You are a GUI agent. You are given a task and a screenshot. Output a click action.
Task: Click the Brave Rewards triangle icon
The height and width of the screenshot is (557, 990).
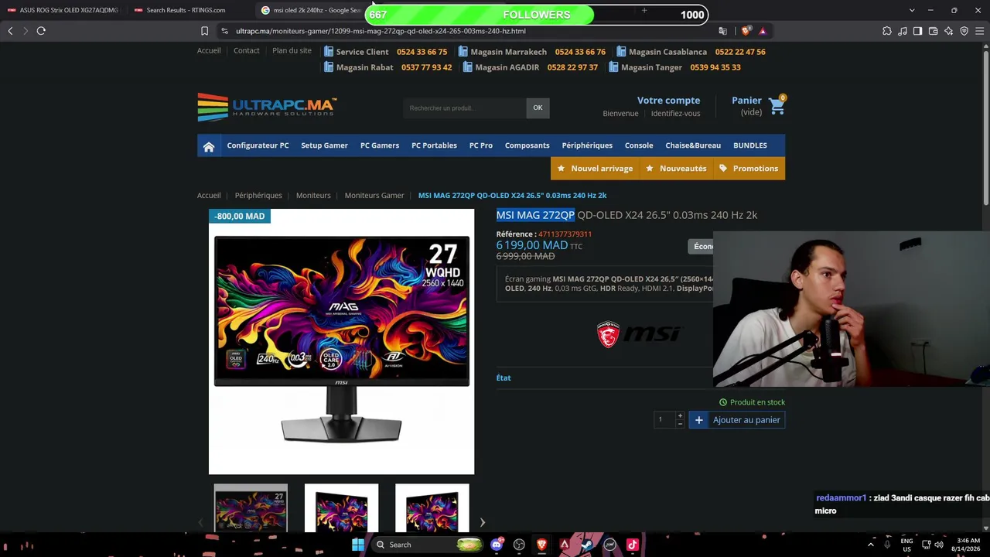coord(763,31)
